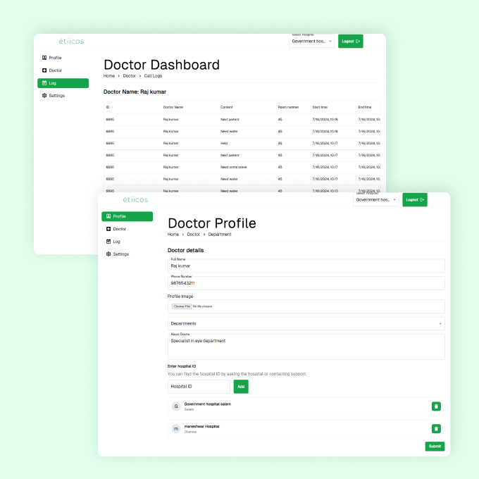Select the active Profile item in Doctor Profile sidebar
The image size is (479, 479).
point(127,216)
